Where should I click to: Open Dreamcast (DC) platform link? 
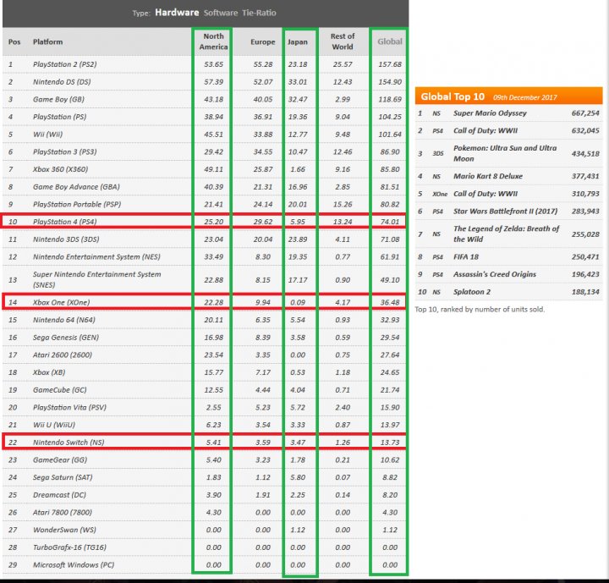tap(59, 494)
